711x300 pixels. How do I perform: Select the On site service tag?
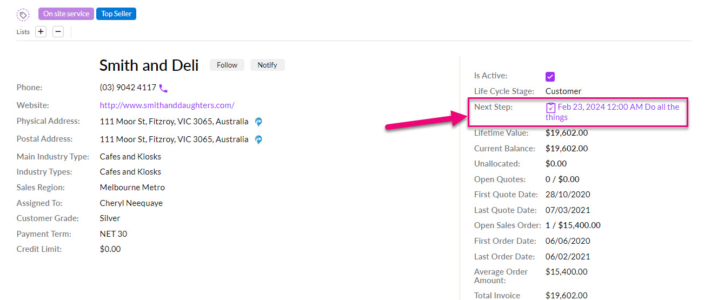pos(66,14)
